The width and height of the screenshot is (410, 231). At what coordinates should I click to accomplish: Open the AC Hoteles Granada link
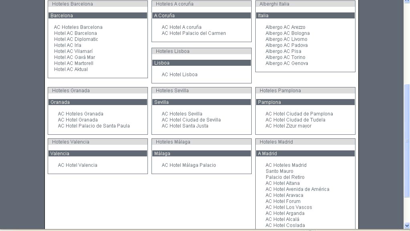[81, 114]
